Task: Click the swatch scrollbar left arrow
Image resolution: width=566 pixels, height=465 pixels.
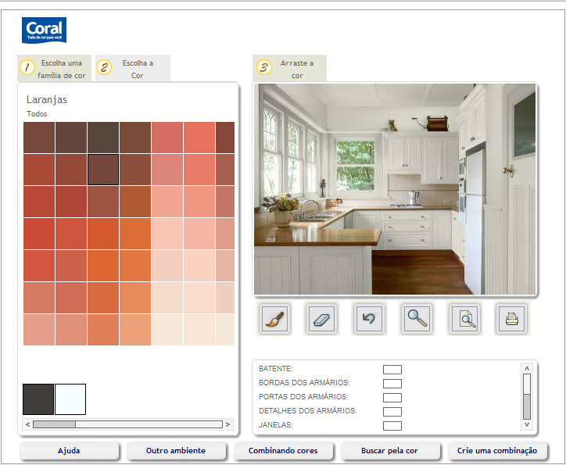Action: pyautogui.click(x=28, y=424)
